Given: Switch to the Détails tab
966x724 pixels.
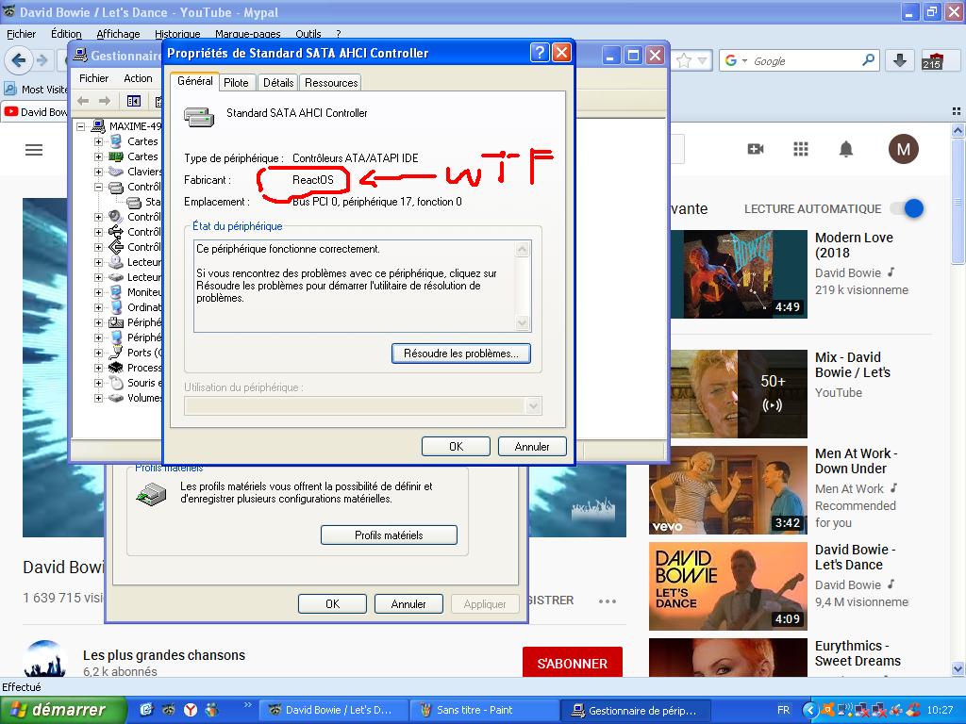Looking at the screenshot, I should click(278, 83).
